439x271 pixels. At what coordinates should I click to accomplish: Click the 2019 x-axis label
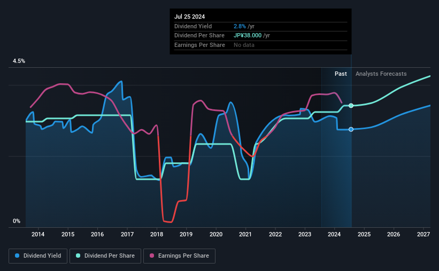coord(186,234)
